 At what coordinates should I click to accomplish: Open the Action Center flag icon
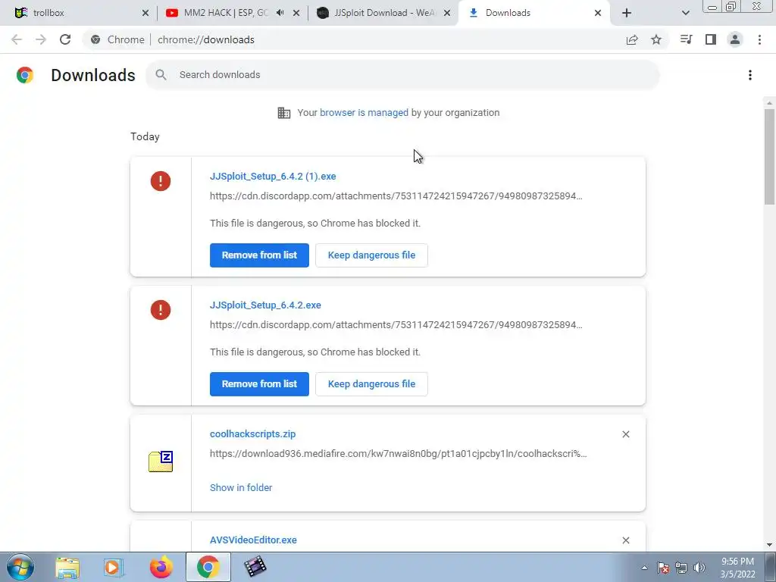point(662,568)
